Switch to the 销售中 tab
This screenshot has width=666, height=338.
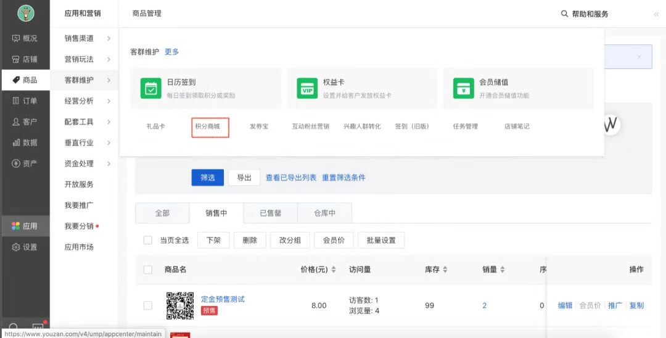216,213
